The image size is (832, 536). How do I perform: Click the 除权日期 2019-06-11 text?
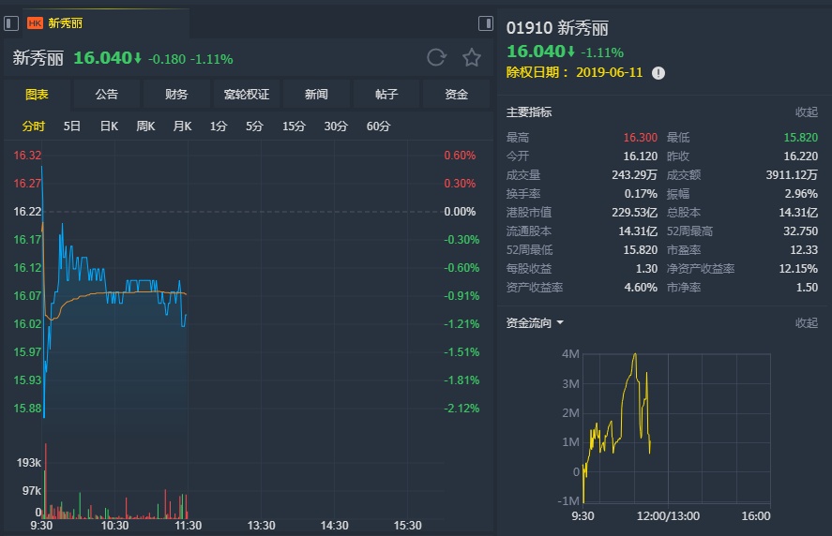(x=574, y=73)
